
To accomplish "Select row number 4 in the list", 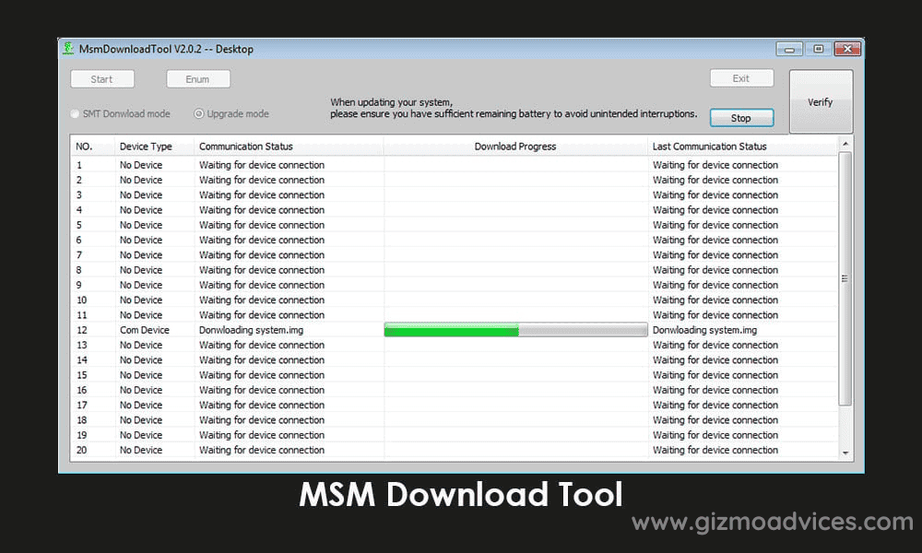I will point(79,210).
